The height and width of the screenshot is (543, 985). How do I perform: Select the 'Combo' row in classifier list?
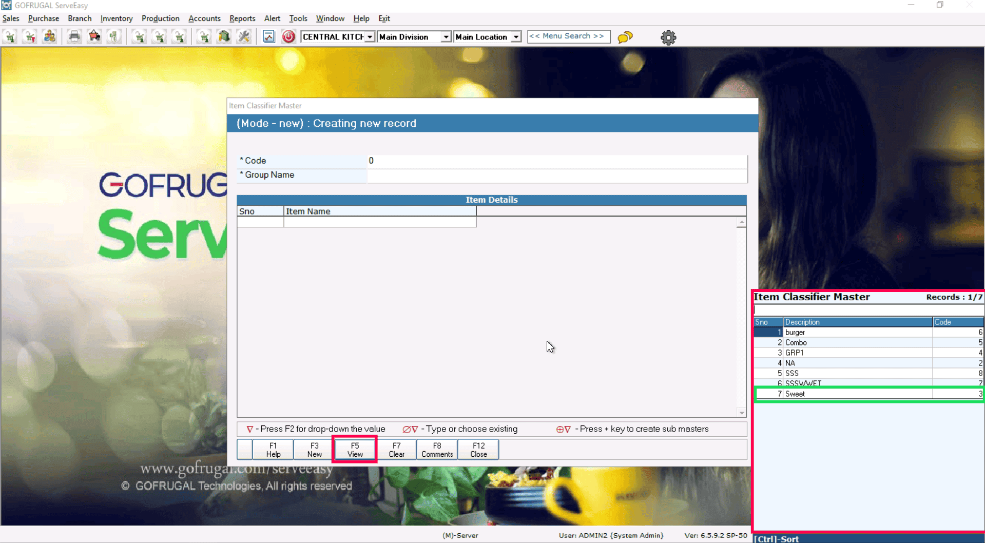(x=868, y=343)
